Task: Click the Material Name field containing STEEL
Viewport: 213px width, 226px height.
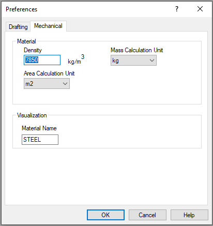Action: coord(40,140)
